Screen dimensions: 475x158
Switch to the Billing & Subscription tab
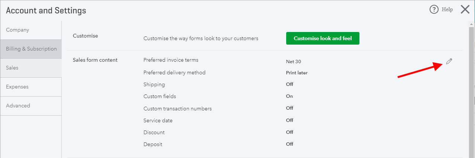coord(31,49)
